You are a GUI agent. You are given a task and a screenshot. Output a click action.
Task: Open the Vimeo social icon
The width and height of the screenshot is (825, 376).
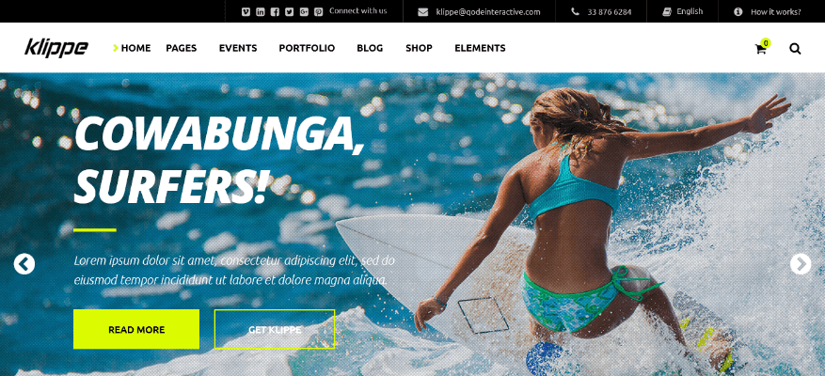coord(246,11)
